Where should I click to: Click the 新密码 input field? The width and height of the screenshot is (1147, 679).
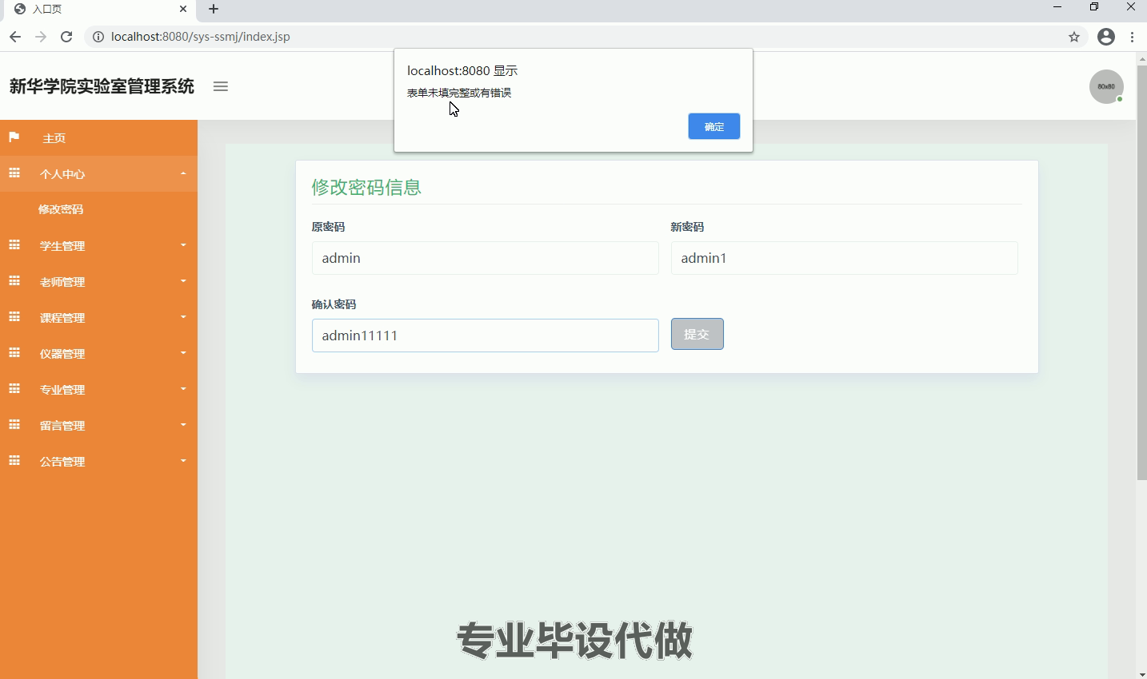tap(845, 258)
